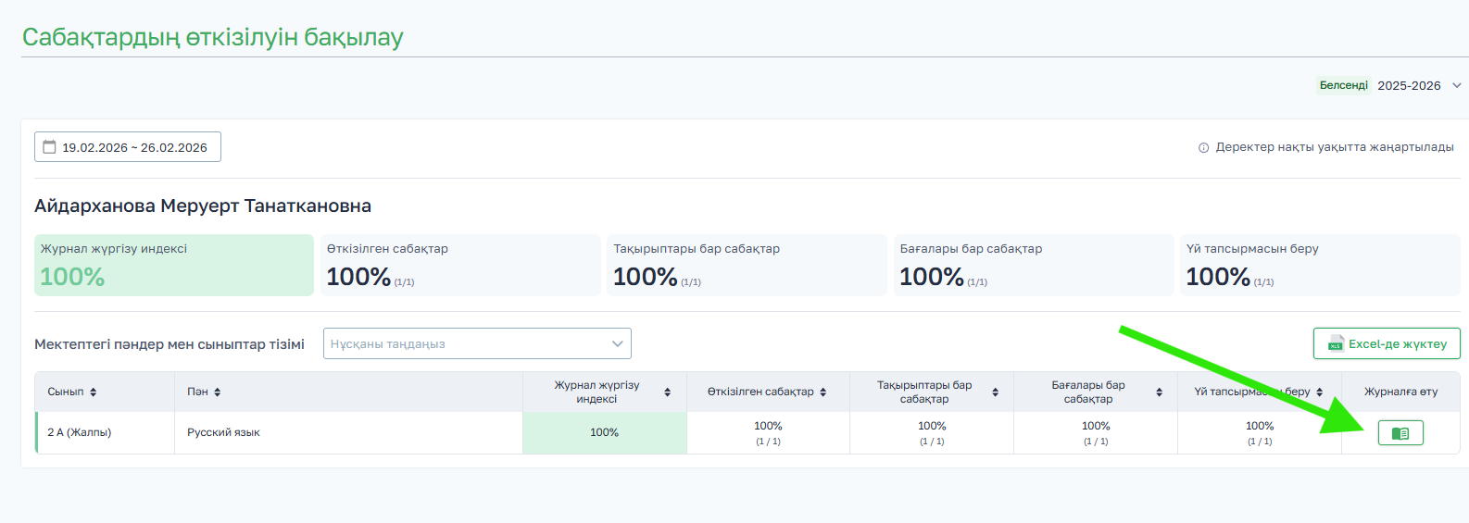Expand the 2025-2026 academic year selector

[x=1456, y=85]
